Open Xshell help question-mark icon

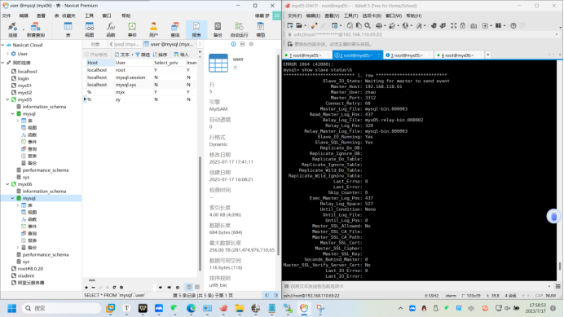click(513, 25)
